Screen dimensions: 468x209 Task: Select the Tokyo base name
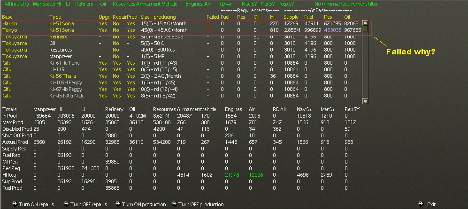point(9,30)
